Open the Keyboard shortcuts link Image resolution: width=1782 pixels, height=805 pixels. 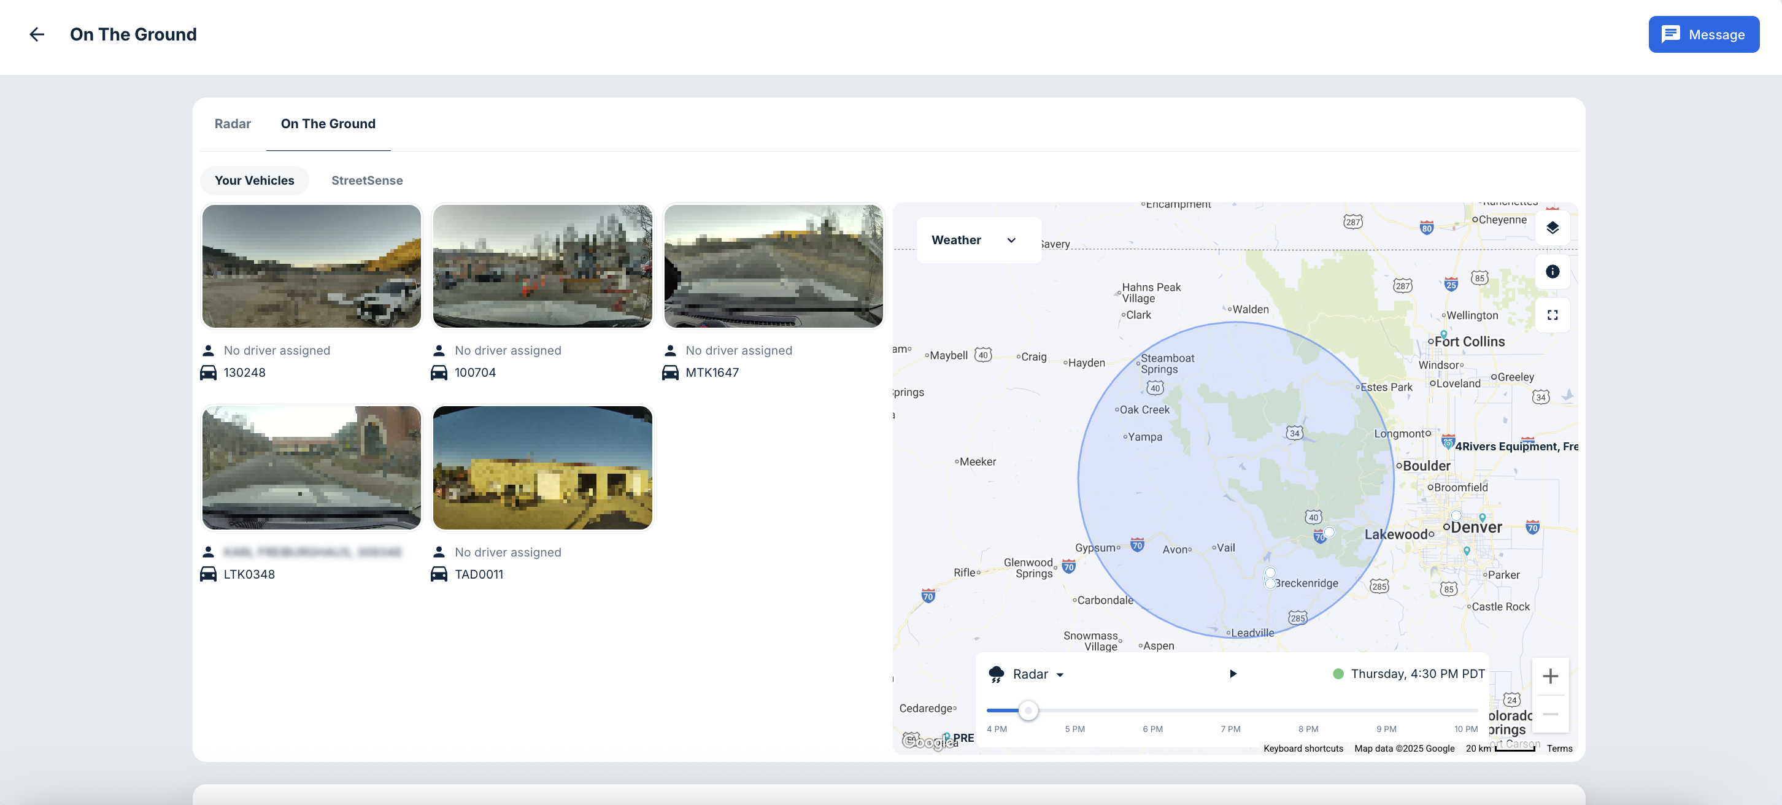tap(1303, 749)
